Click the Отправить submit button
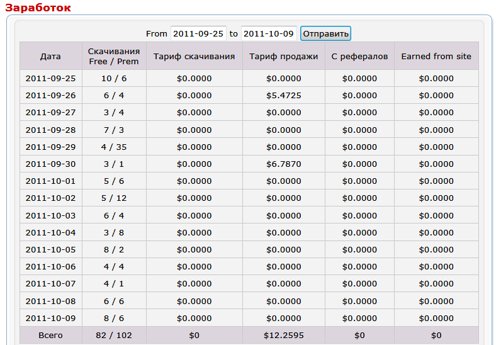This screenshot has width=496, height=345. tap(325, 33)
